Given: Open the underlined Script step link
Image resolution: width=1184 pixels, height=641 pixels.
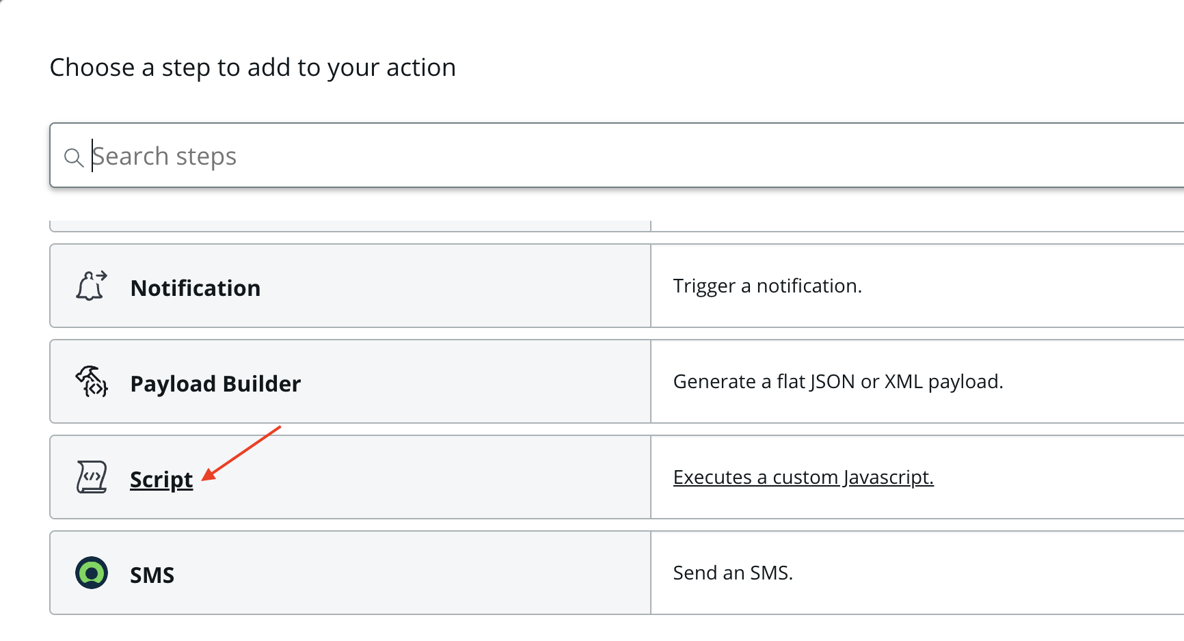Looking at the screenshot, I should [161, 480].
